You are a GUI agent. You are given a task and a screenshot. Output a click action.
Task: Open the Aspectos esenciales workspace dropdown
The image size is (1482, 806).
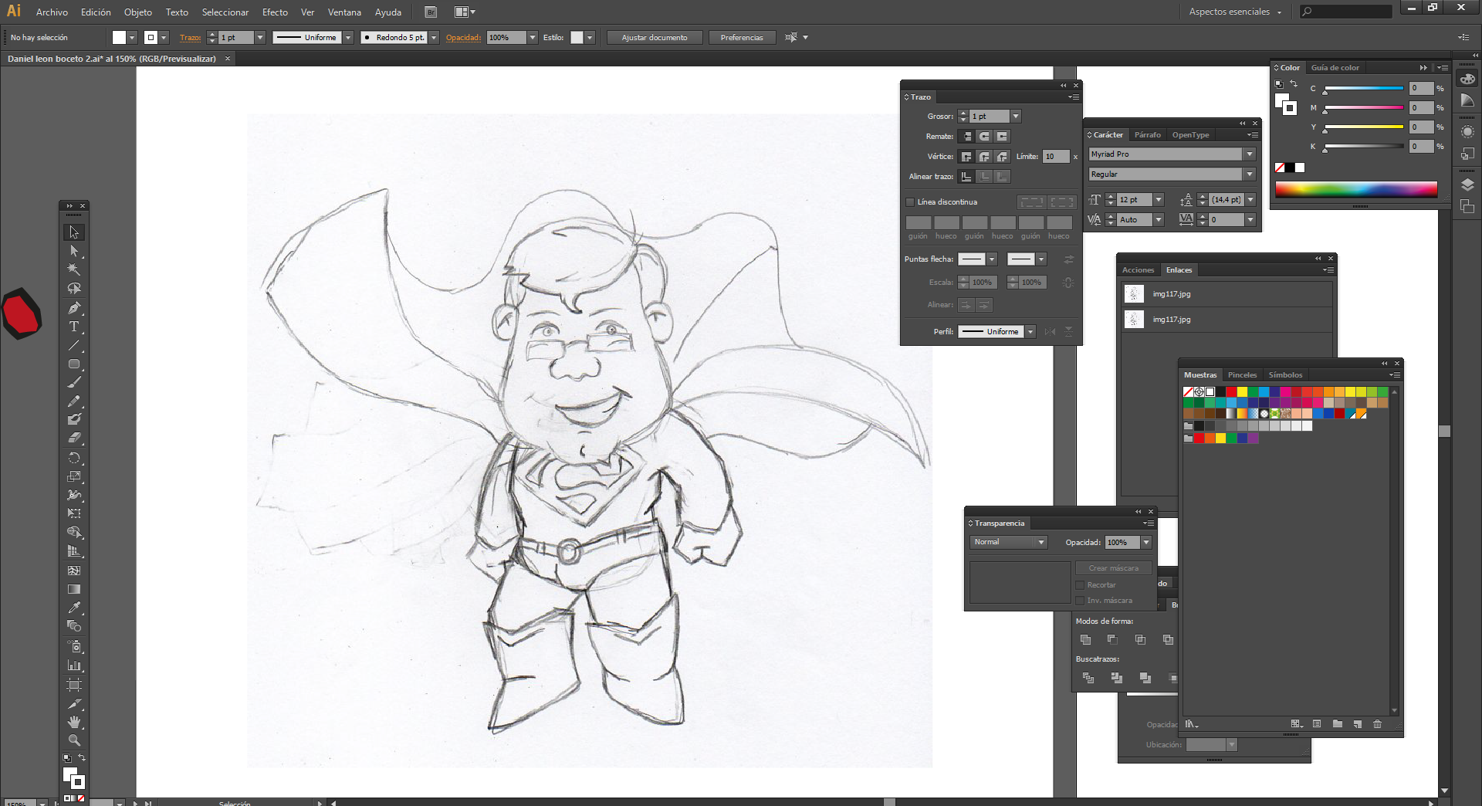(1237, 12)
